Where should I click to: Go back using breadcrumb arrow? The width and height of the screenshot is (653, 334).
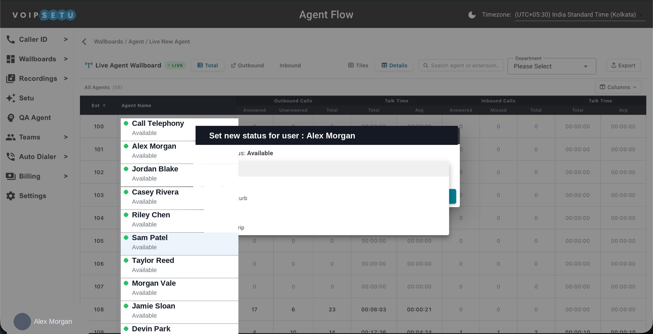click(84, 41)
